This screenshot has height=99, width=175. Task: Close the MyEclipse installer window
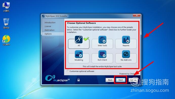[137, 15]
